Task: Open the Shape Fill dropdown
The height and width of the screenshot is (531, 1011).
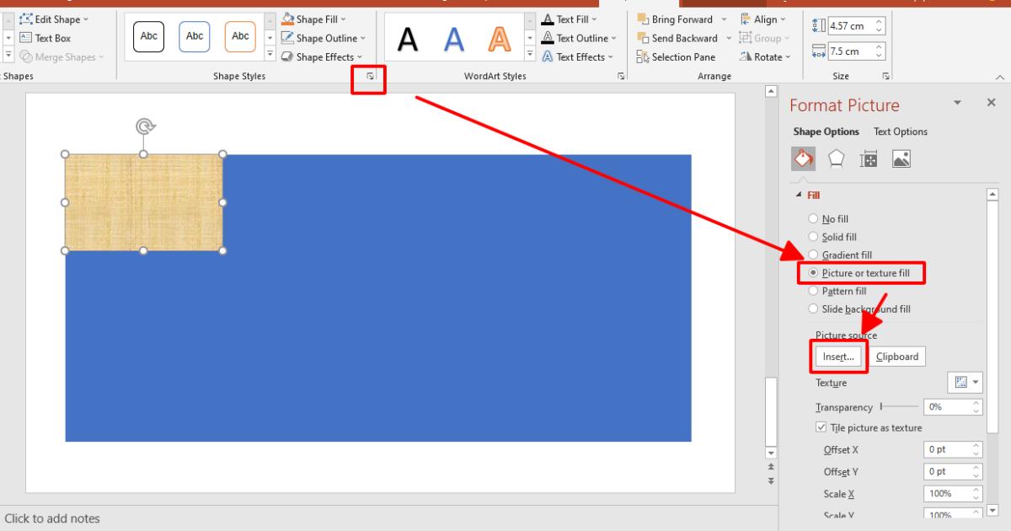Action: point(314,19)
